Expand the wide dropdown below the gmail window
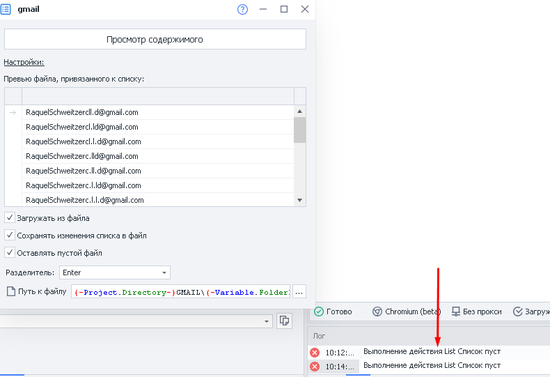This screenshot has height=377, width=550. click(x=136, y=321)
